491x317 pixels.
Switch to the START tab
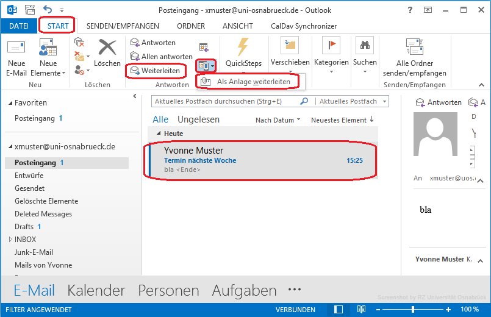(58, 26)
